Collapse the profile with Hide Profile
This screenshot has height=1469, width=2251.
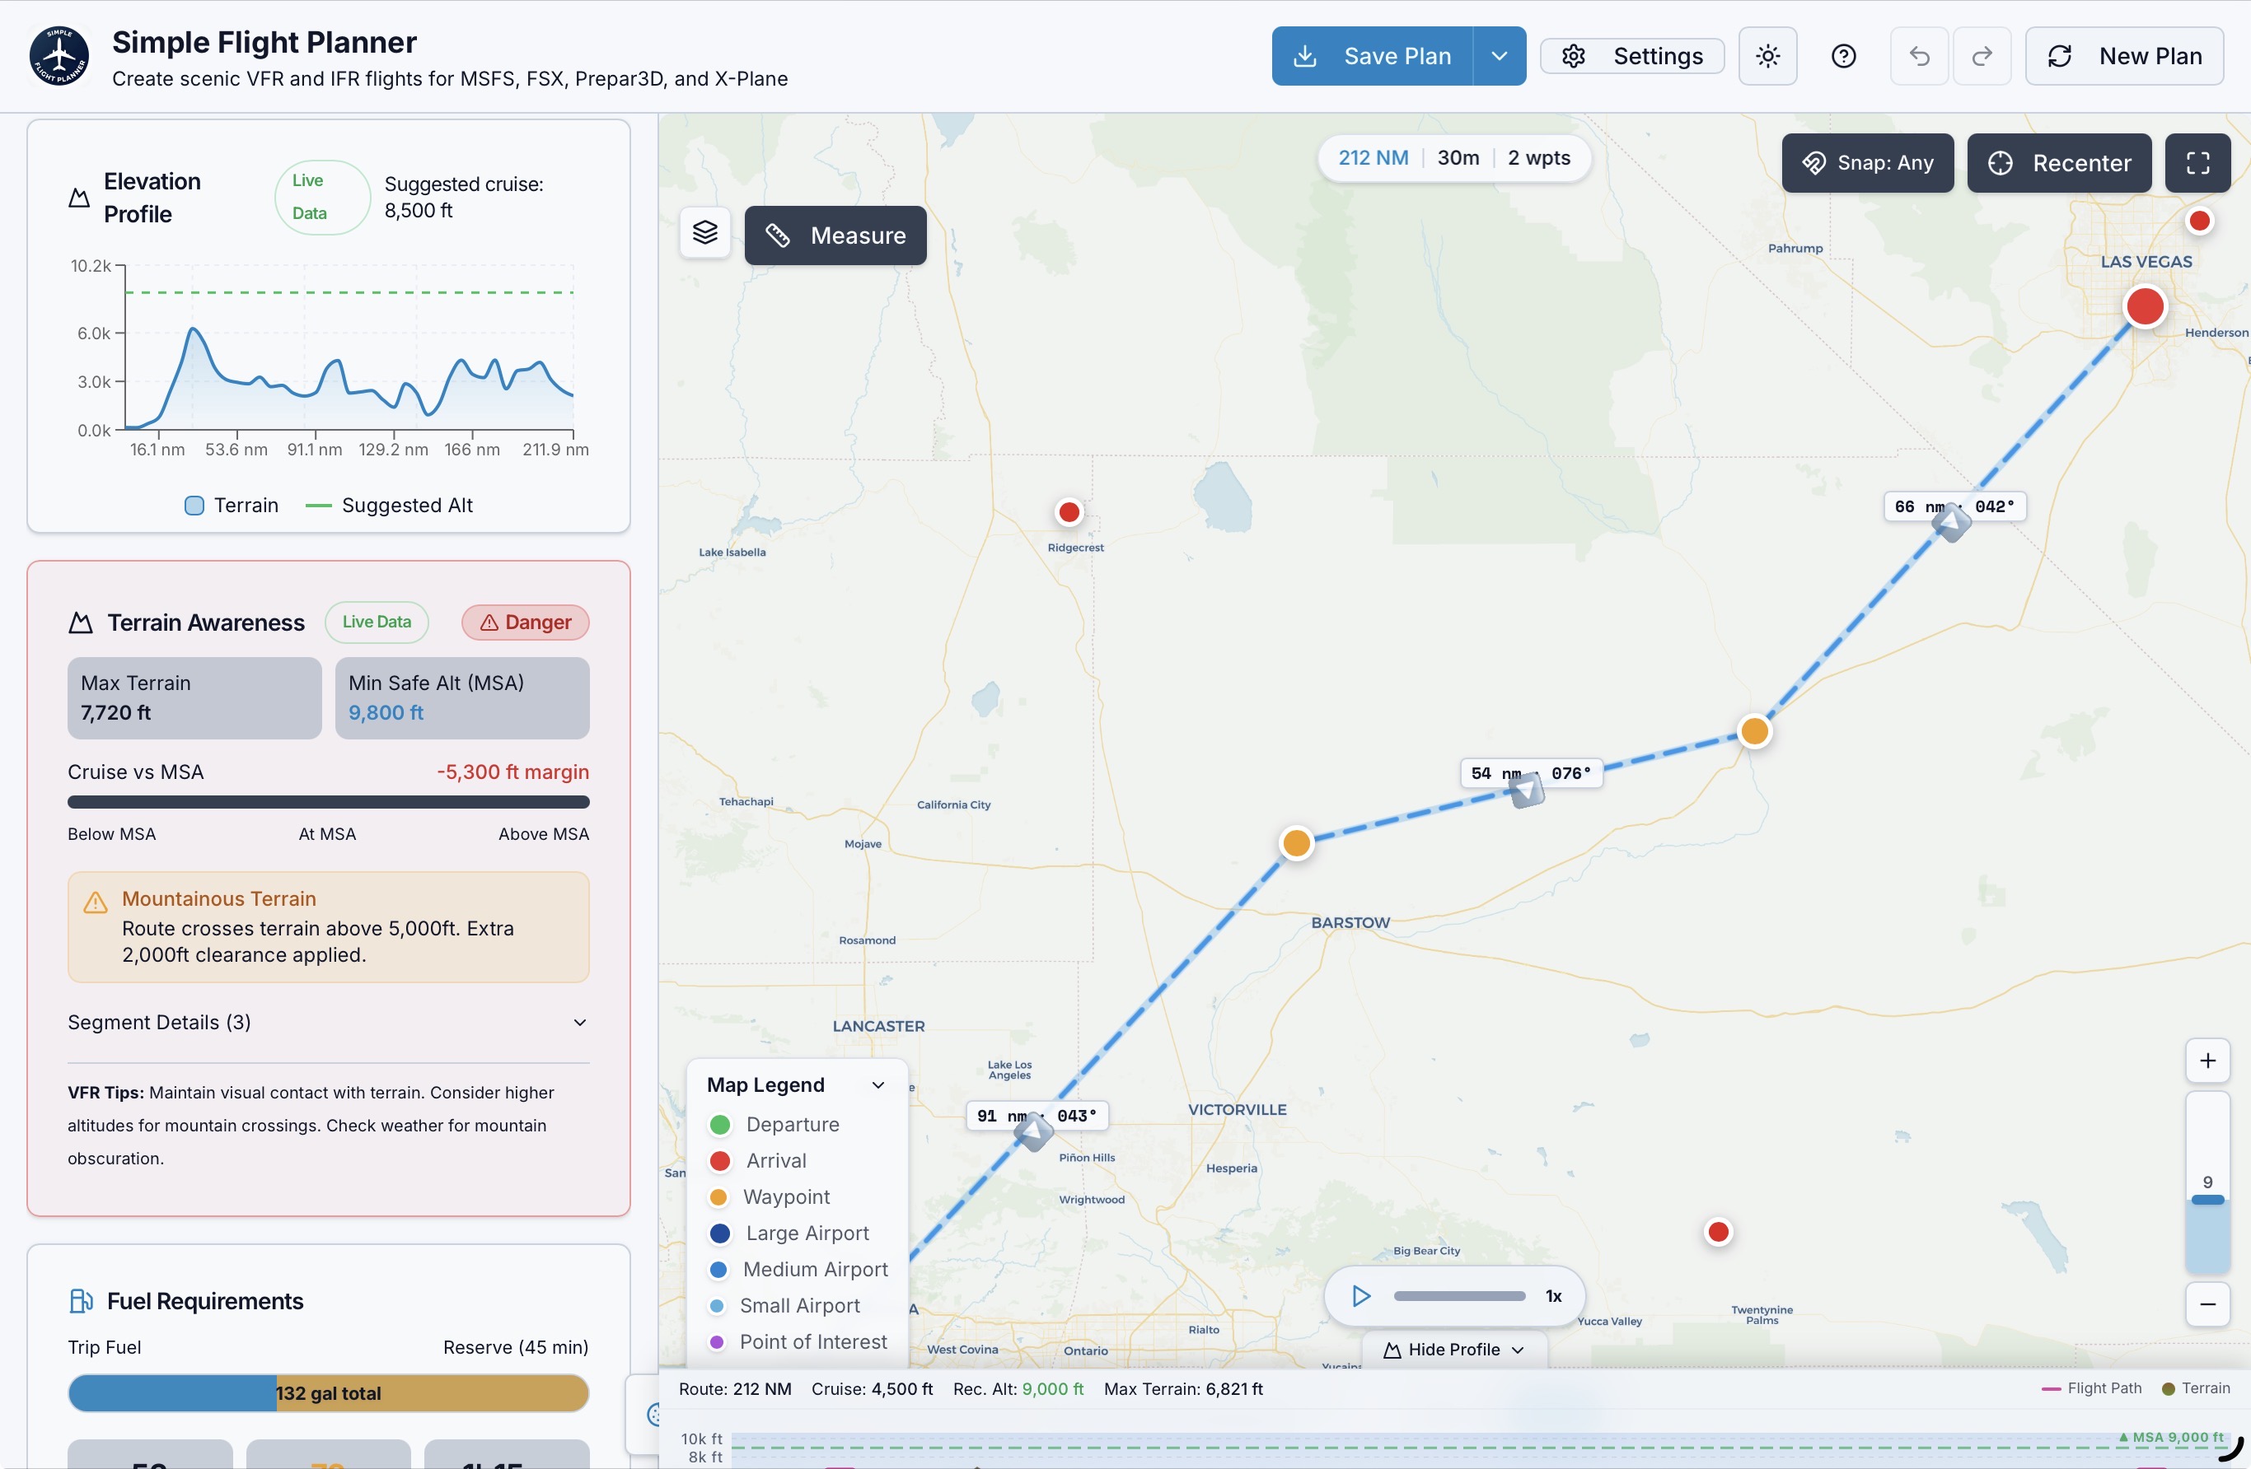click(1453, 1349)
